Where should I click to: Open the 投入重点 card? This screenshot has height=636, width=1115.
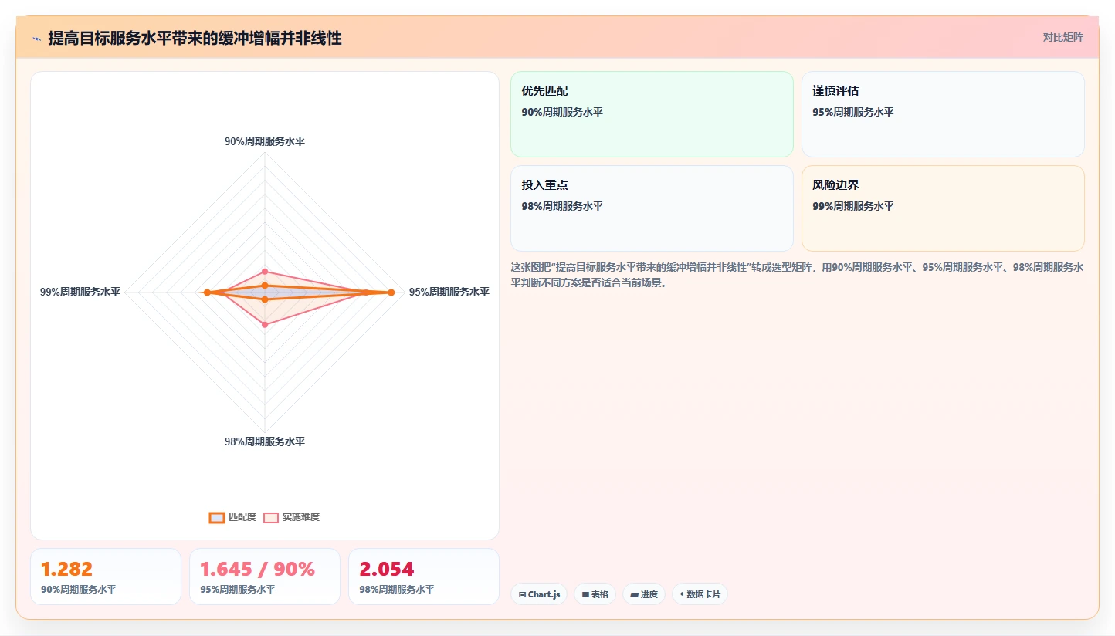[x=652, y=208]
